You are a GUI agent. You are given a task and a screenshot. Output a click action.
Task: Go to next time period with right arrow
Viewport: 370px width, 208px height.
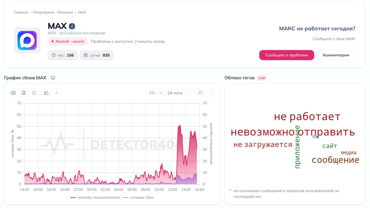[x=211, y=93]
